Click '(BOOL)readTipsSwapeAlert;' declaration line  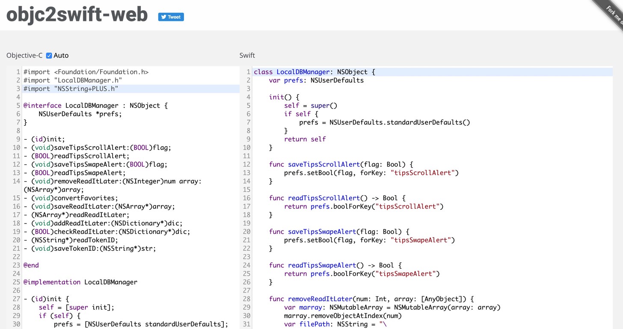point(74,173)
